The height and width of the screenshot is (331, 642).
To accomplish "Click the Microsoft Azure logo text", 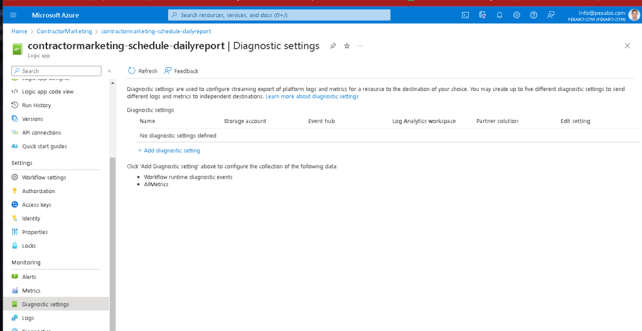I will 55,15.
